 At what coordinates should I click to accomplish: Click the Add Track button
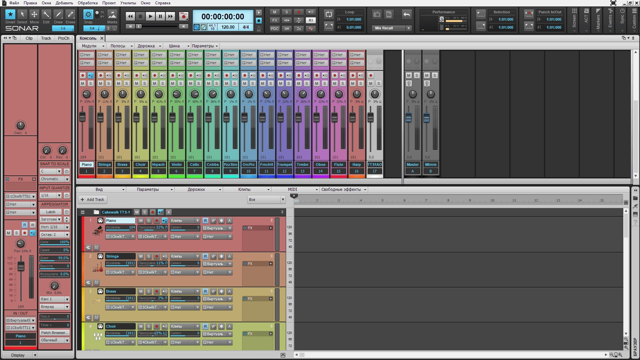point(93,200)
